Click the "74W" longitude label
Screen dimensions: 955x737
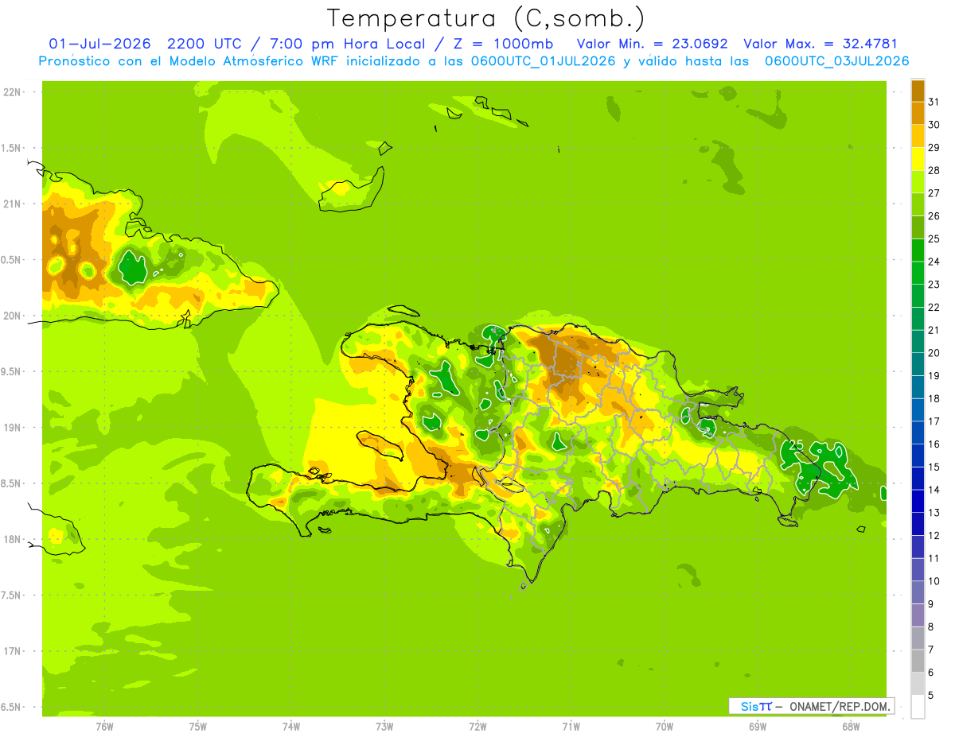291,726
